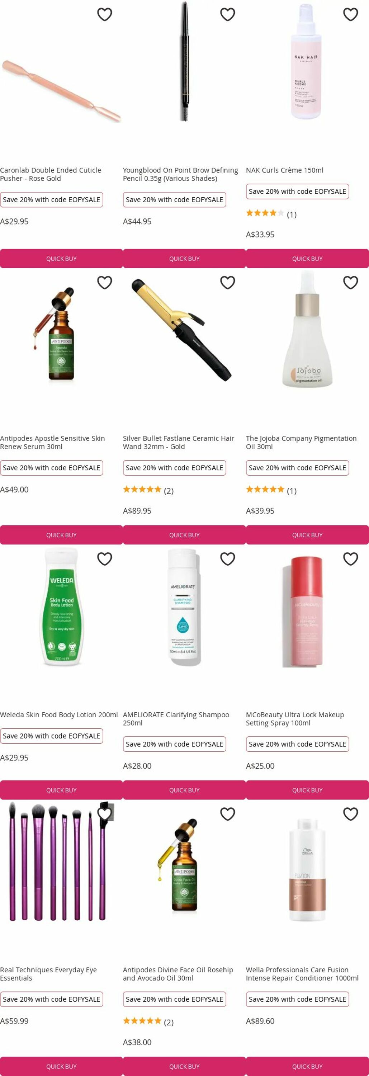Add Caronlab Cuticle Pusher to wishlist
The height and width of the screenshot is (1076, 369).
tap(104, 15)
